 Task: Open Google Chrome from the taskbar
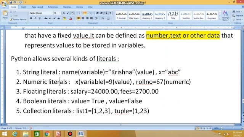click(x=47, y=134)
